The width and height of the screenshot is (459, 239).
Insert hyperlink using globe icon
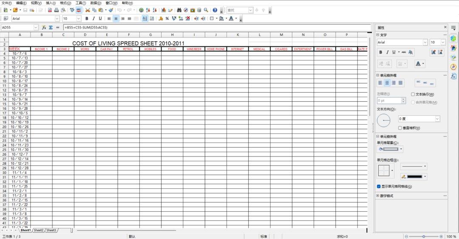(x=142, y=10)
